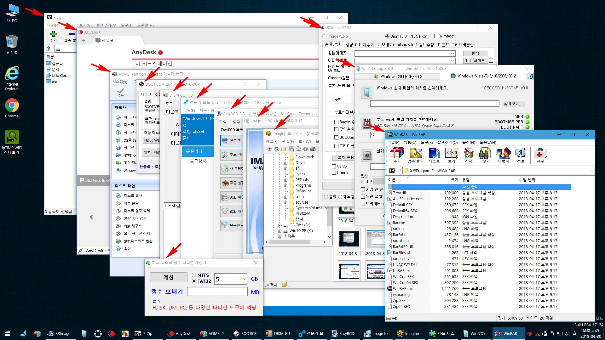Click the camera capture icon in Imagine toolbar

[313, 149]
